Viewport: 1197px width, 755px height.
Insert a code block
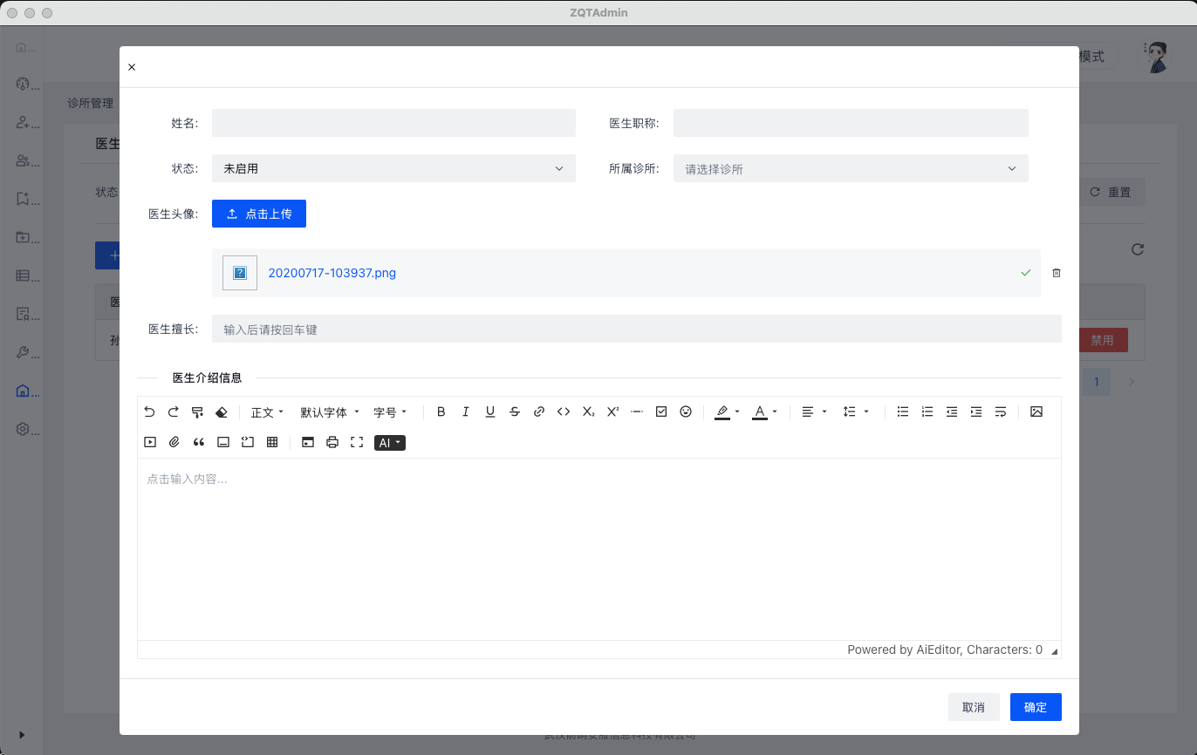point(248,442)
